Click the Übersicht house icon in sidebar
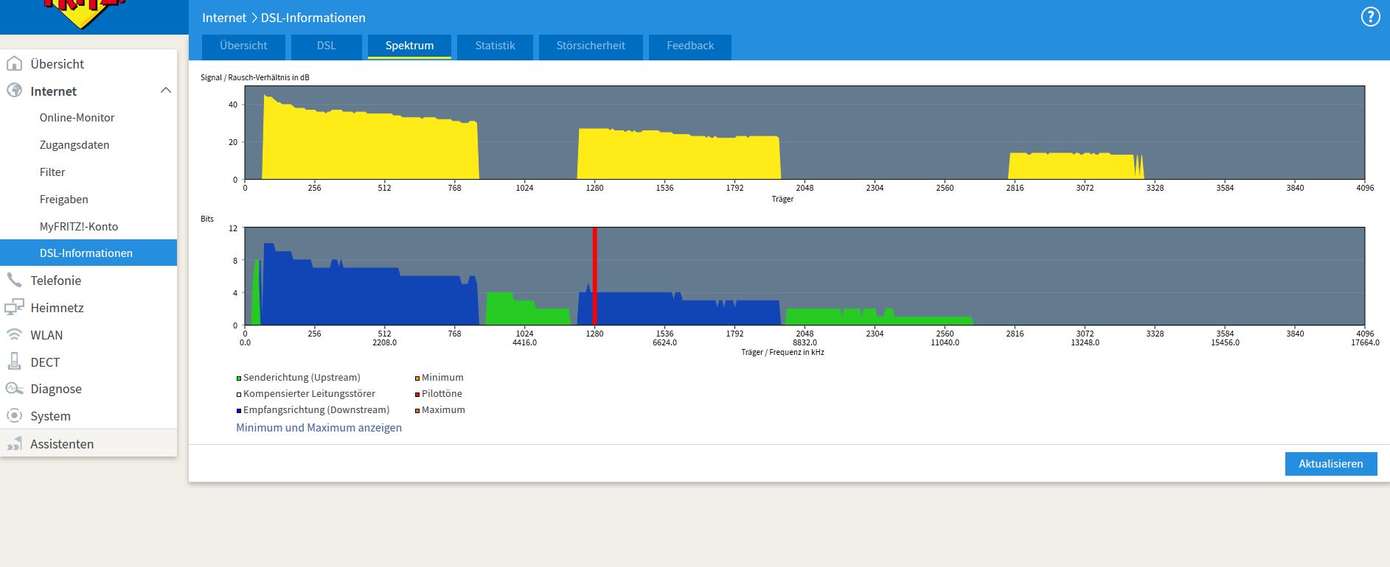 pos(14,63)
